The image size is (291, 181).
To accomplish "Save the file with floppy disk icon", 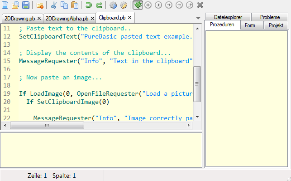I will point(26,5).
